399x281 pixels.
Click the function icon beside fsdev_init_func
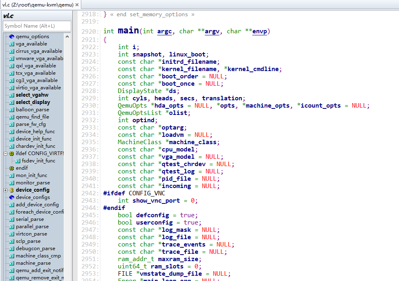click(18, 161)
